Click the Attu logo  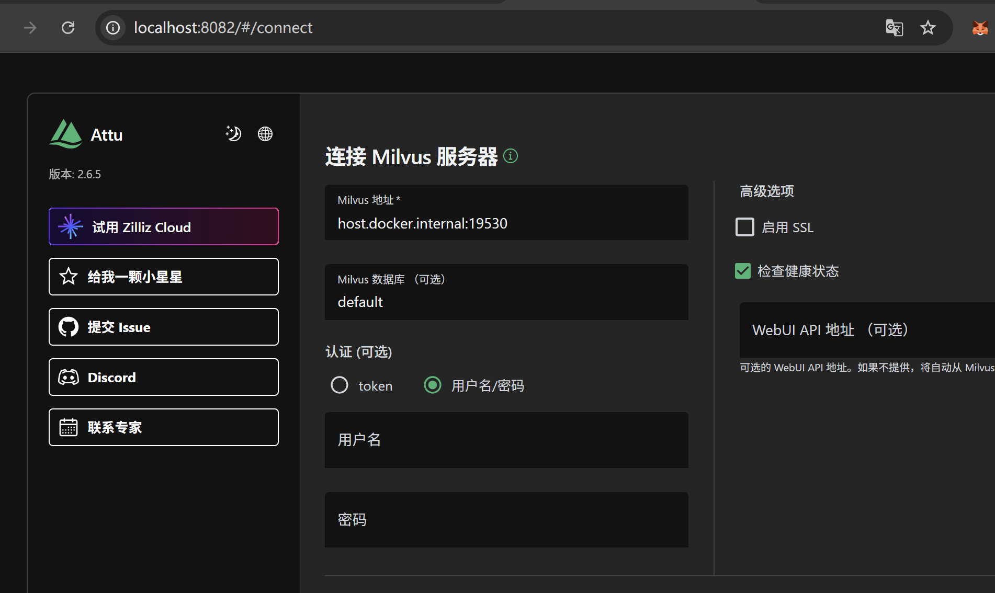[66, 134]
